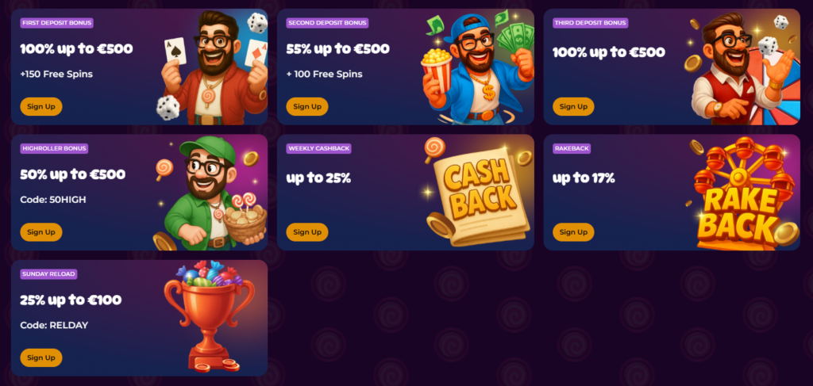
Task: Click Sign Up on Third Deposit Bonus card
Action: [x=573, y=106]
